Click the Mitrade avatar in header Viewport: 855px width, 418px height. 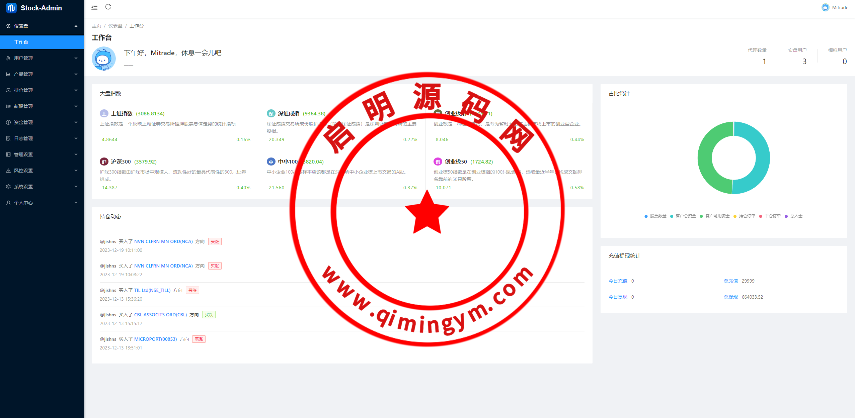[825, 7]
